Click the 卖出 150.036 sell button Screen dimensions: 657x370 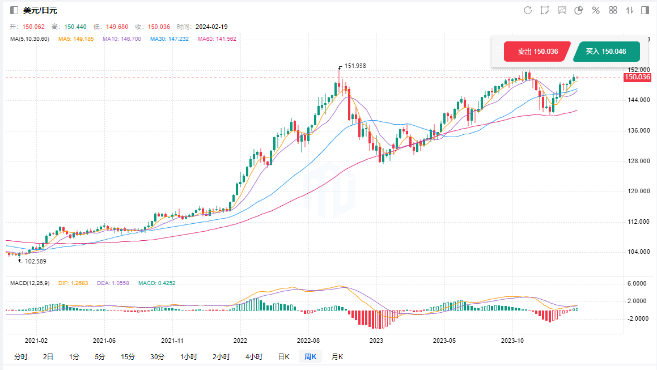pyautogui.click(x=537, y=52)
